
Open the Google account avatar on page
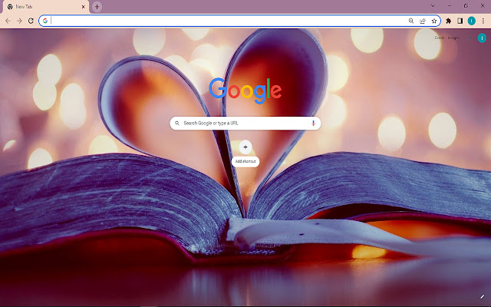tap(482, 38)
